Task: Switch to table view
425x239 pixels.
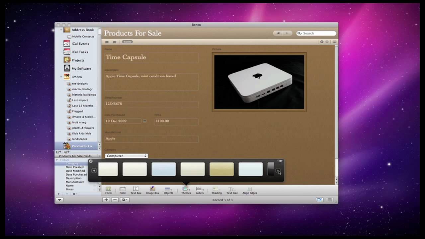Action: coord(107,42)
